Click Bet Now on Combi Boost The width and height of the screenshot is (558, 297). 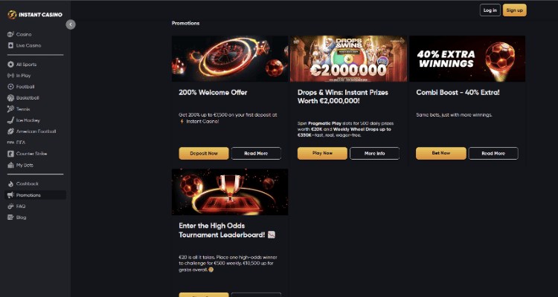[x=441, y=153]
